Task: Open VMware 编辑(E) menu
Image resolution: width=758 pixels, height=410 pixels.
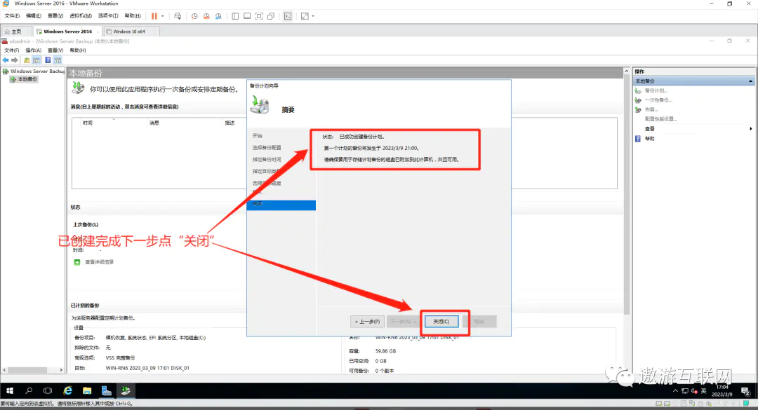Action: pyautogui.click(x=34, y=16)
